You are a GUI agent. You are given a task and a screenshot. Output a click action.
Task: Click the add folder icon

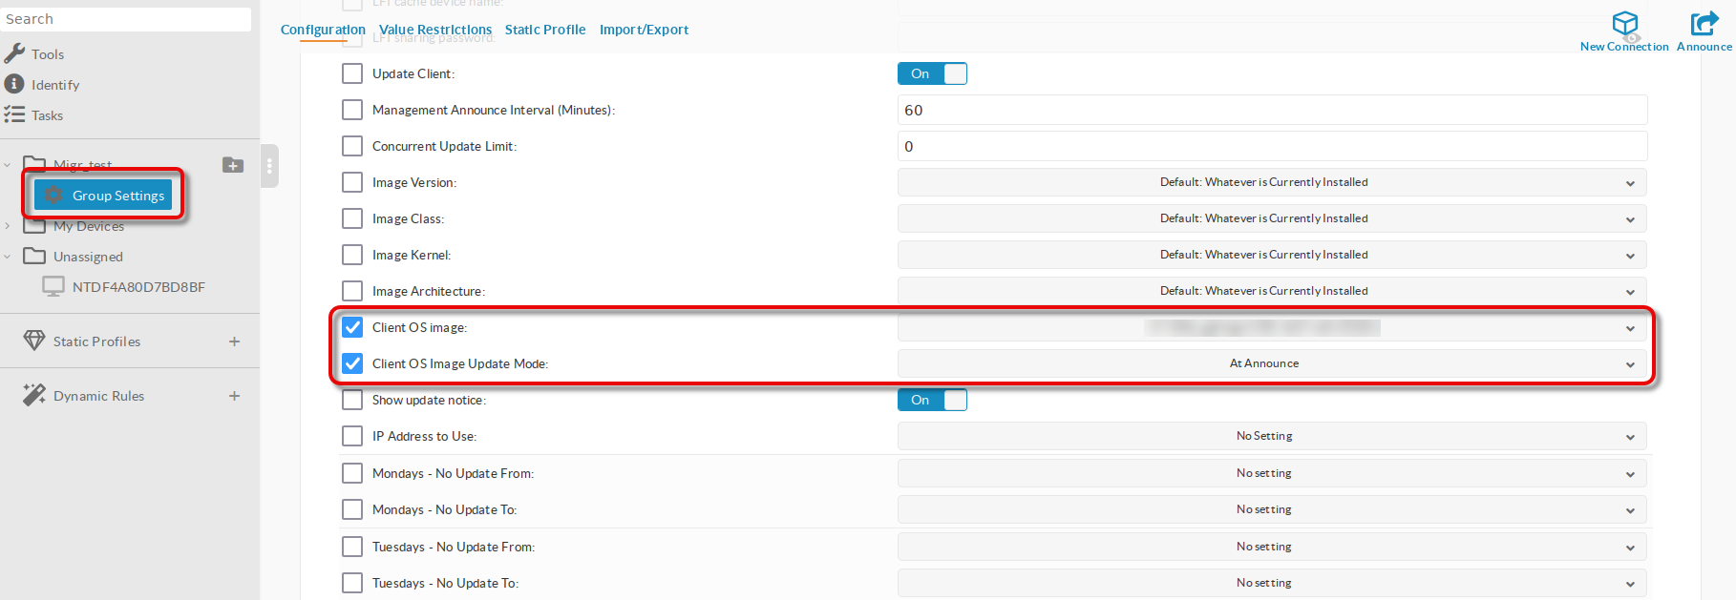[x=233, y=165]
